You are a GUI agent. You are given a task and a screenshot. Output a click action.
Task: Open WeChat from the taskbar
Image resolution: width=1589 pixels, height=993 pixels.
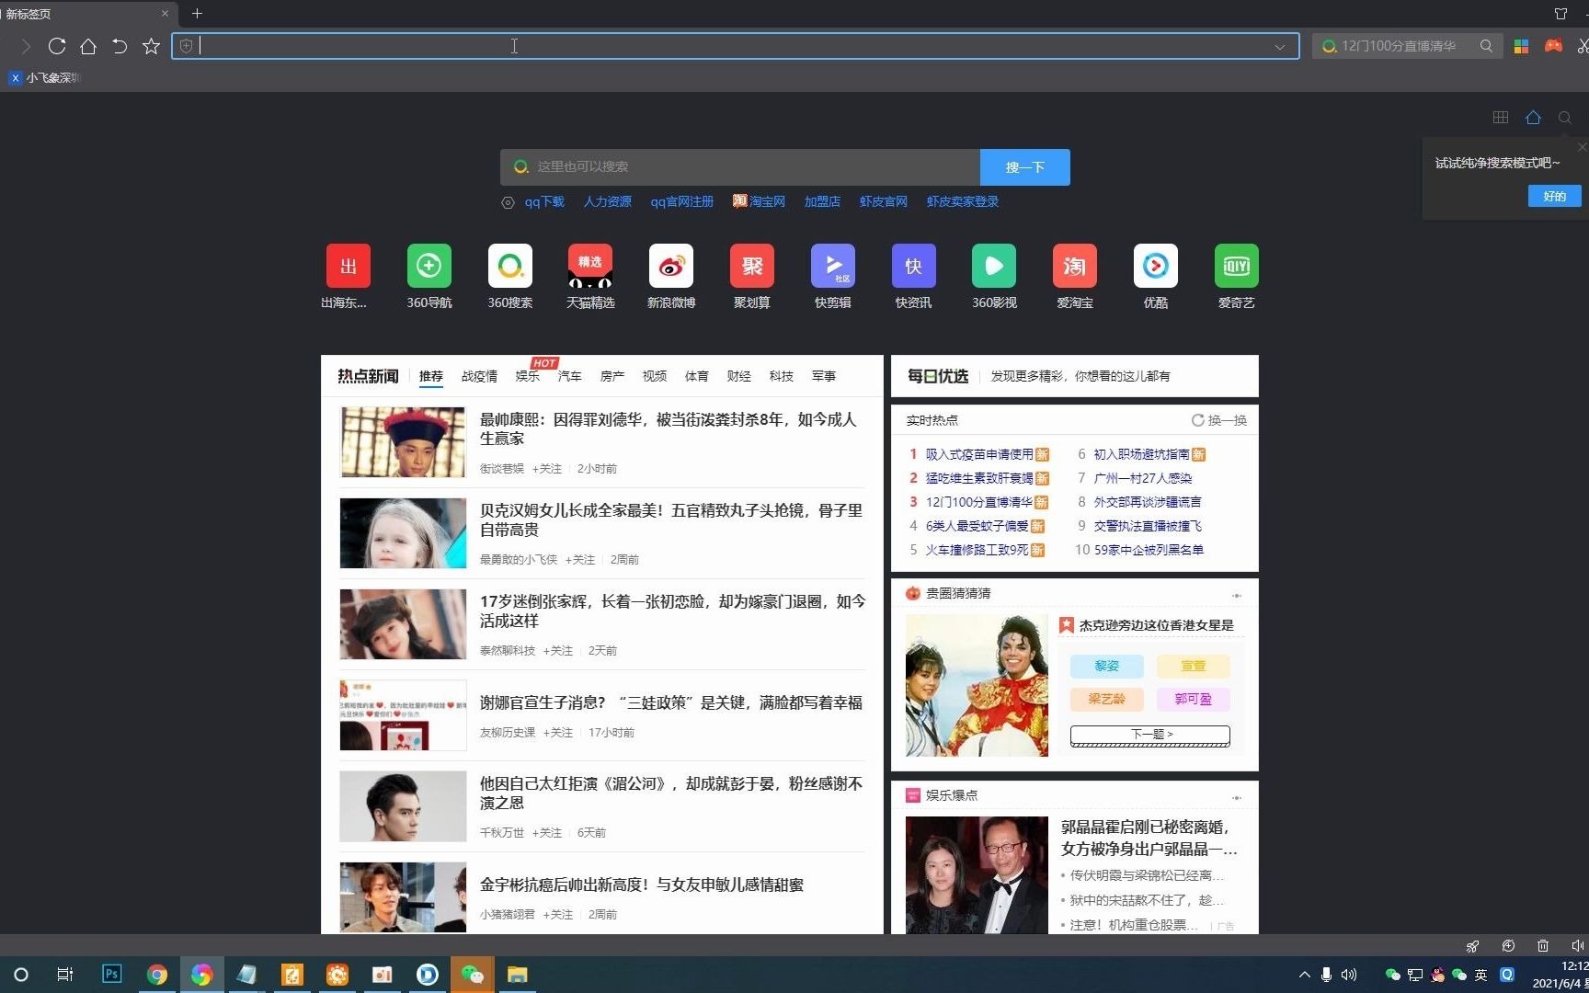click(x=473, y=975)
